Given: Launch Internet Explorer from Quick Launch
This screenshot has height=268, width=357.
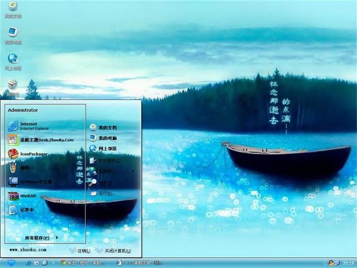Looking at the screenshot, I should [28, 263].
